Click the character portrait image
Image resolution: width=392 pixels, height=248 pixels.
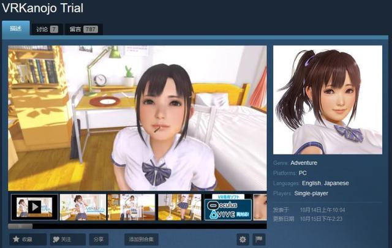point(326,99)
